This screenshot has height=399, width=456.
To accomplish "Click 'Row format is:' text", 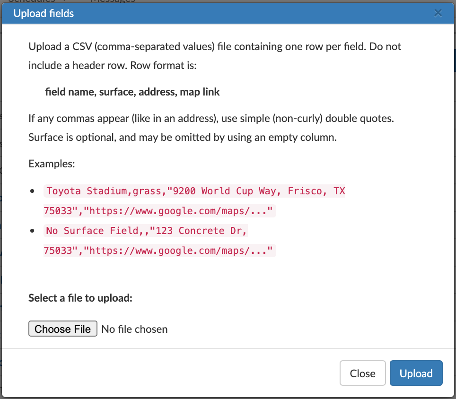I will [x=164, y=65].
